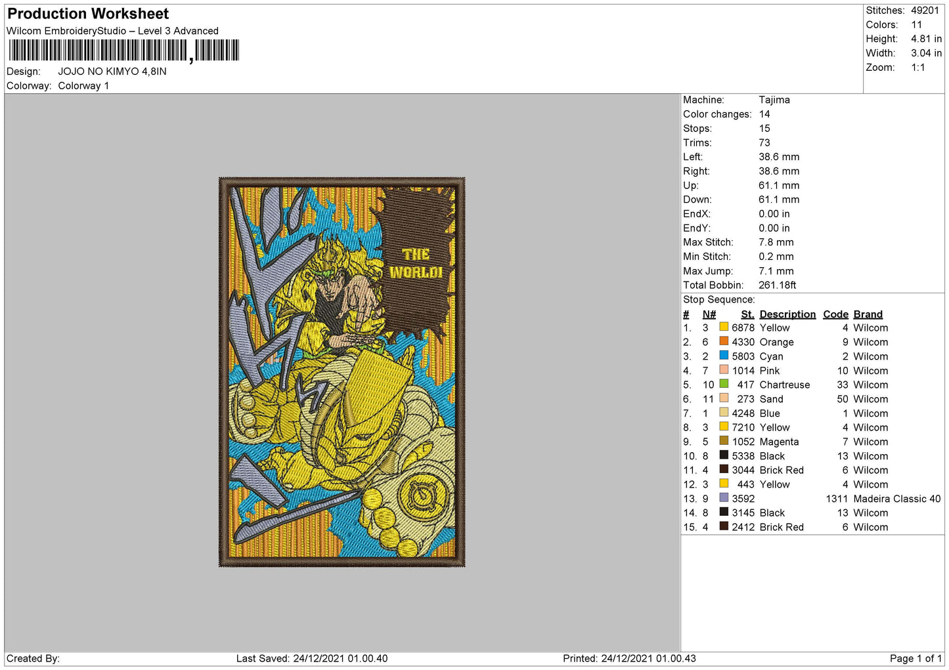Click the St. column header
Screen dimensions: 949x670
[747, 314]
